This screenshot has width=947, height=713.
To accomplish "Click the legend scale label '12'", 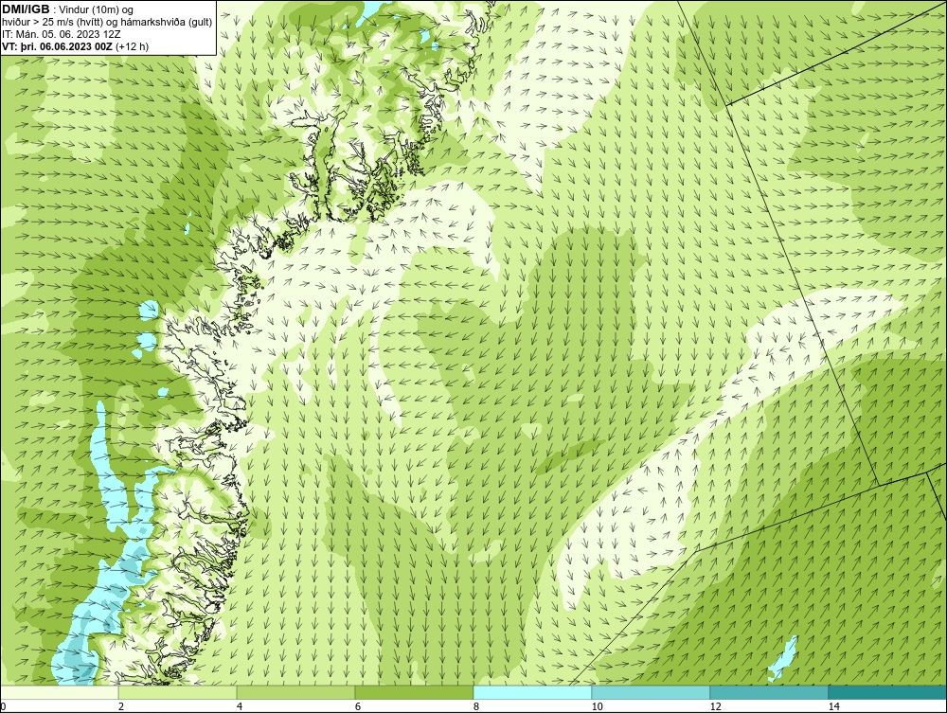I will pos(716,706).
